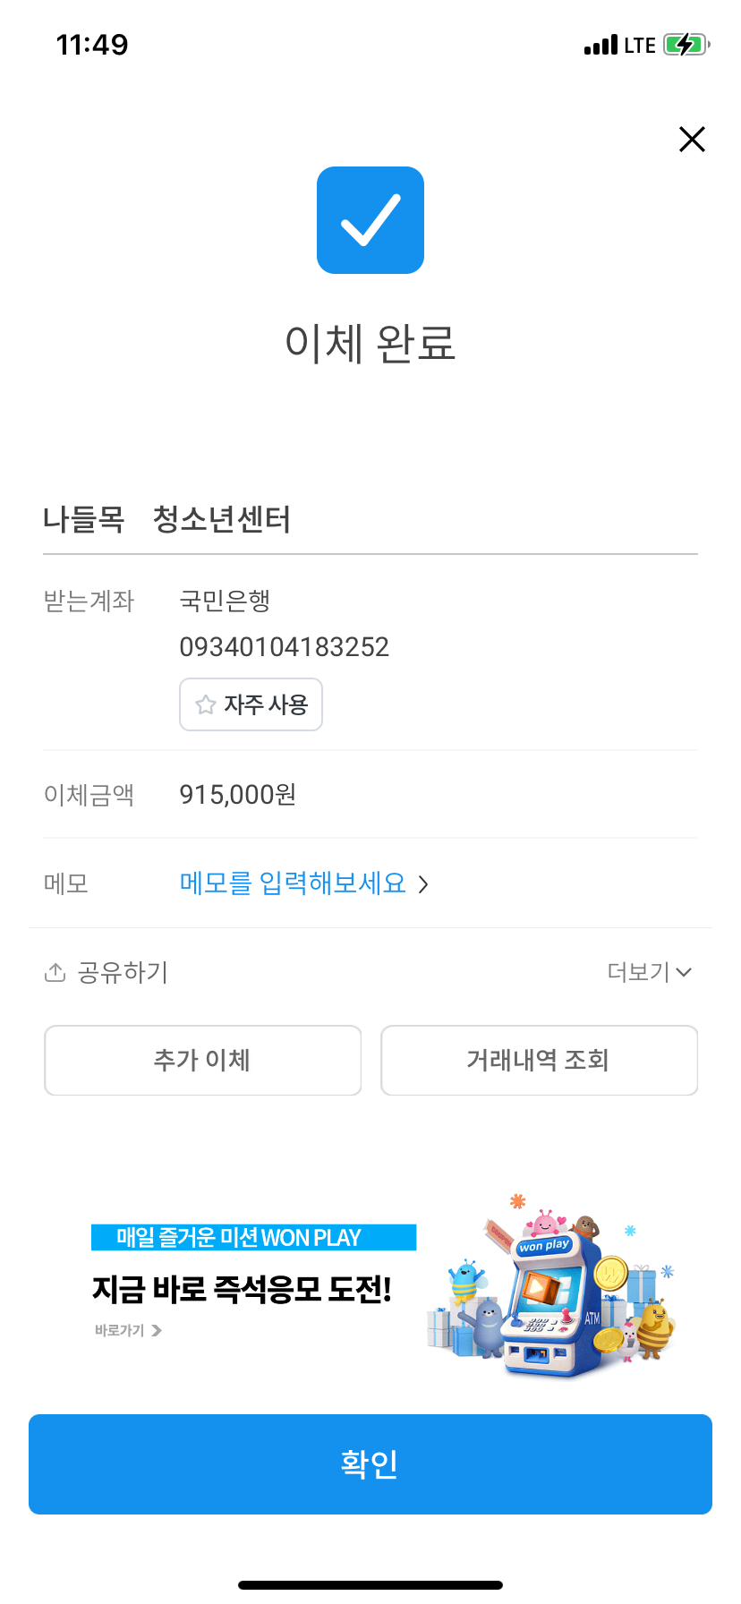Tap the 11:49 clock in status bar
Screen dimensions: 741x1604
[x=92, y=45]
